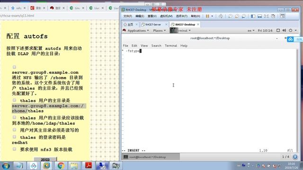Check the box for 要求使用 nfs3 版本挂载
Viewport: 303px width, 170px height.
click(14, 149)
